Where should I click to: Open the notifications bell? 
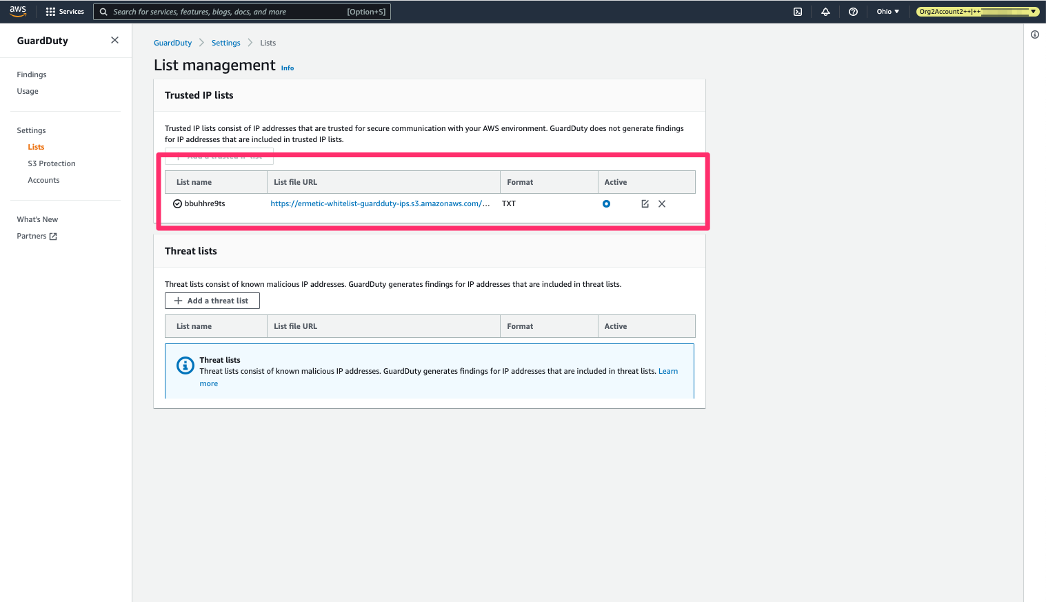825,12
